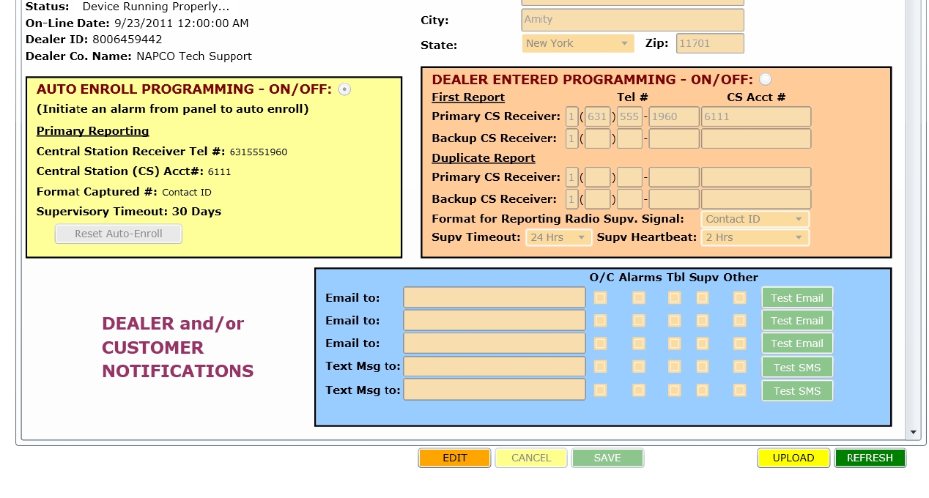Viewport: 929px width, 498px height.
Task: Tick Other checkbox on second Email row
Action: coord(739,321)
